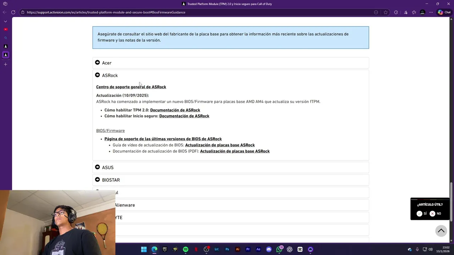Open Photoshop from the taskbar
The width and height of the screenshot is (454, 255).
pos(227,249)
